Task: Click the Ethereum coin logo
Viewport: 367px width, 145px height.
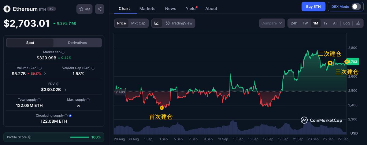Action: pos(7,9)
